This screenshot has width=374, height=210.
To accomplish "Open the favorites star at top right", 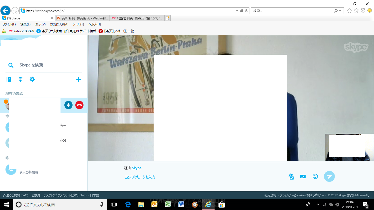I will (356, 11).
